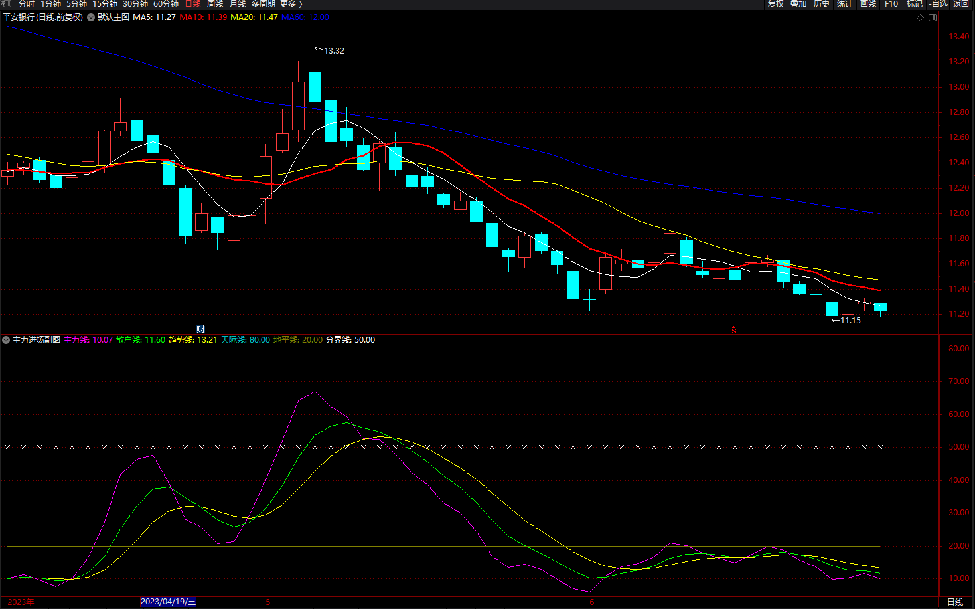
Task: Open the 更多 more periods menu
Action: (x=291, y=4)
